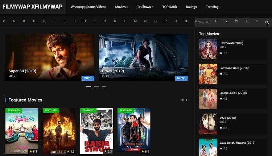Filter movies by letter L
The width and height of the screenshot is (272, 156).
tap(125, 21)
